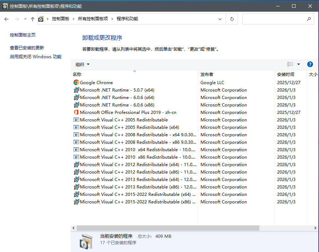Click the Google Chrome icon in program list

[76, 82]
